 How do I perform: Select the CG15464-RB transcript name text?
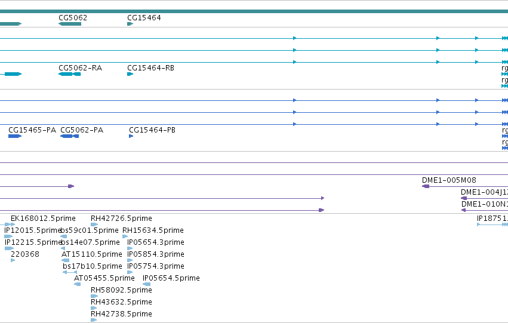pos(150,68)
